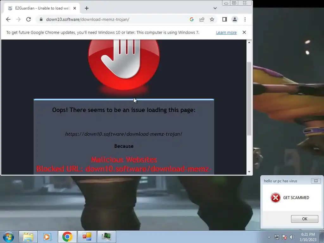324x243 pixels.
Task: Click the scroll-up arrow on the page scrollbar
Action: (249, 42)
